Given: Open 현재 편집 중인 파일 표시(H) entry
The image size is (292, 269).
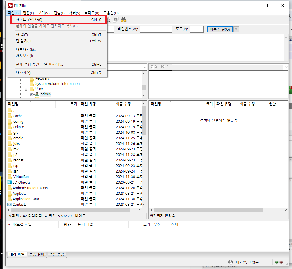Looking at the screenshot, I should (58, 64).
